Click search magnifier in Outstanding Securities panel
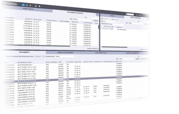179x114 pixels. point(86,18)
